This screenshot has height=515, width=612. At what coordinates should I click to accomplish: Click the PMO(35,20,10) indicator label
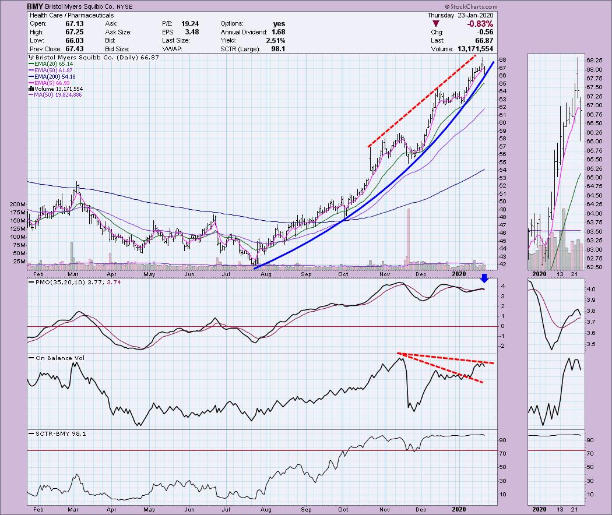[x=76, y=282]
